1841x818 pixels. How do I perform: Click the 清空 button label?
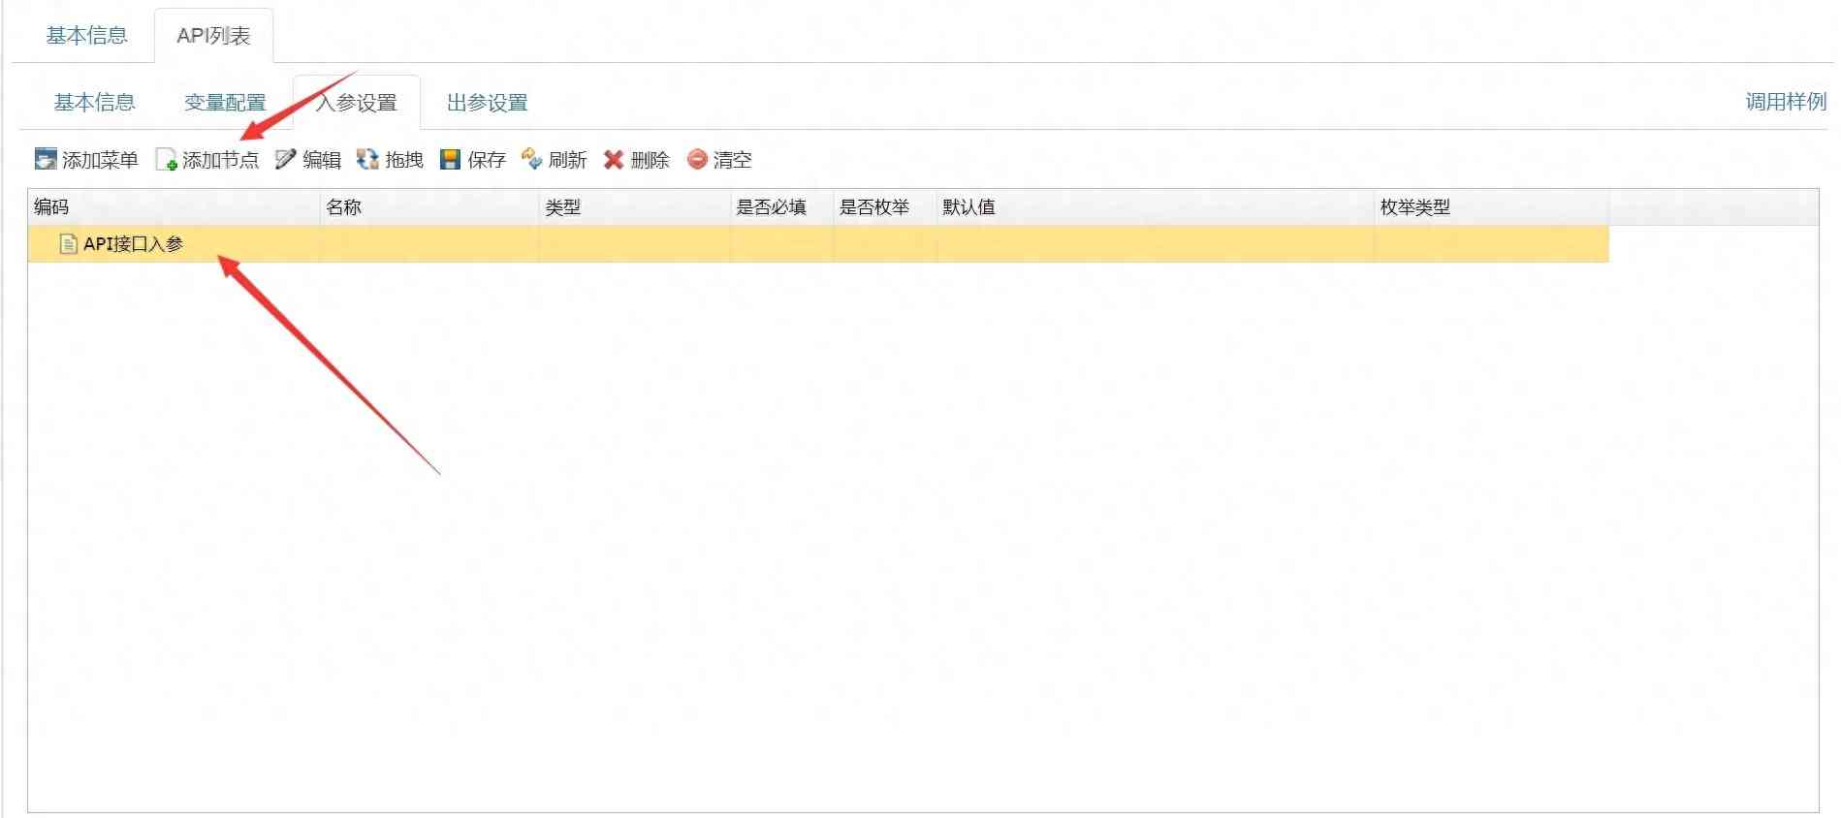732,160
